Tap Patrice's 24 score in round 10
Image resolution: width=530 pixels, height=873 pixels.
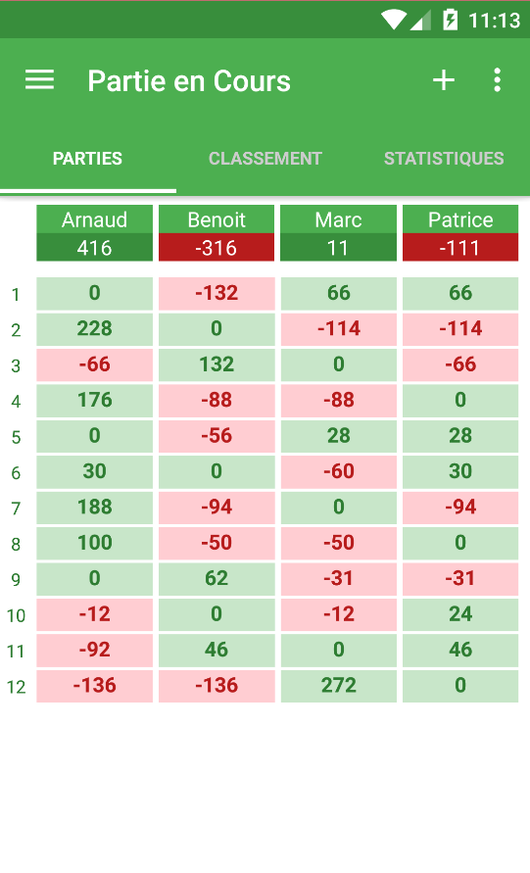(x=460, y=614)
